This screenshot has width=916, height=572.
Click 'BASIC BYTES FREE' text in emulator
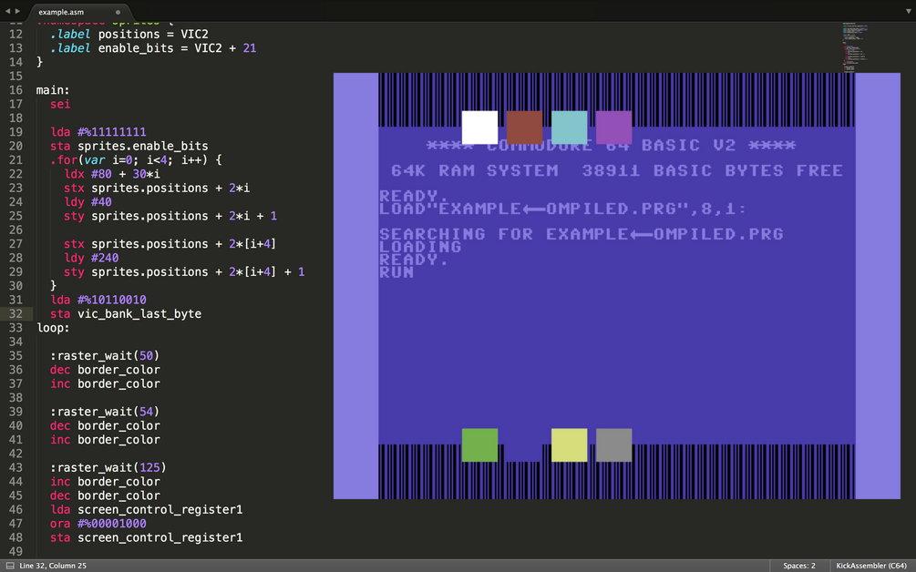748,170
